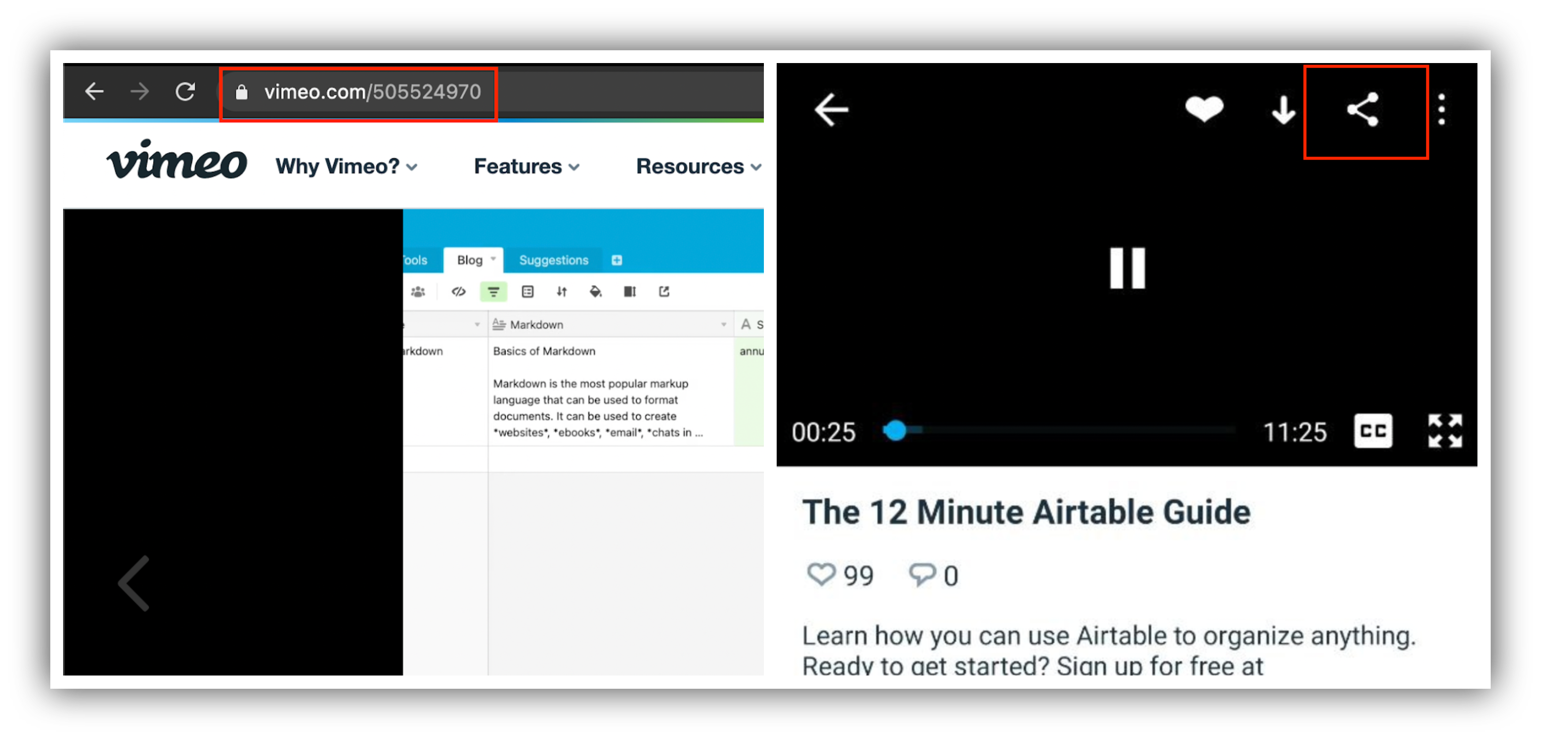
Task: Click the Markdown column header
Action: click(x=611, y=325)
